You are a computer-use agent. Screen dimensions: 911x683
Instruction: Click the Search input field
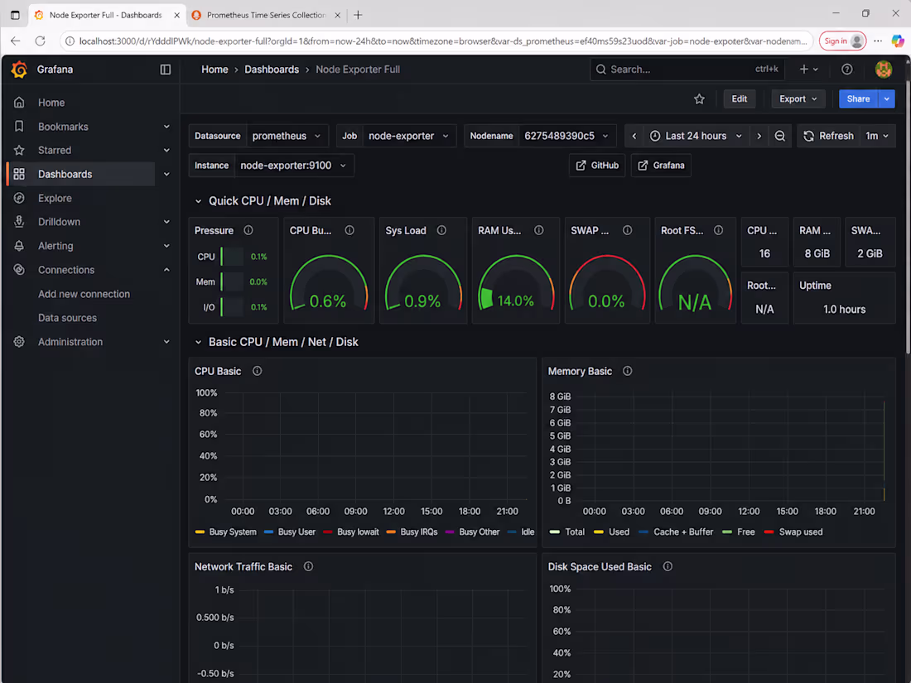[x=687, y=69]
